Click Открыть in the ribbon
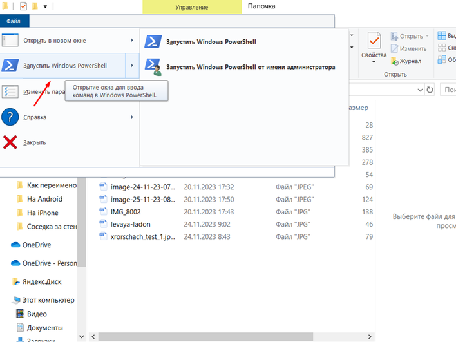This screenshot has width=456, height=342. pyautogui.click(x=407, y=36)
